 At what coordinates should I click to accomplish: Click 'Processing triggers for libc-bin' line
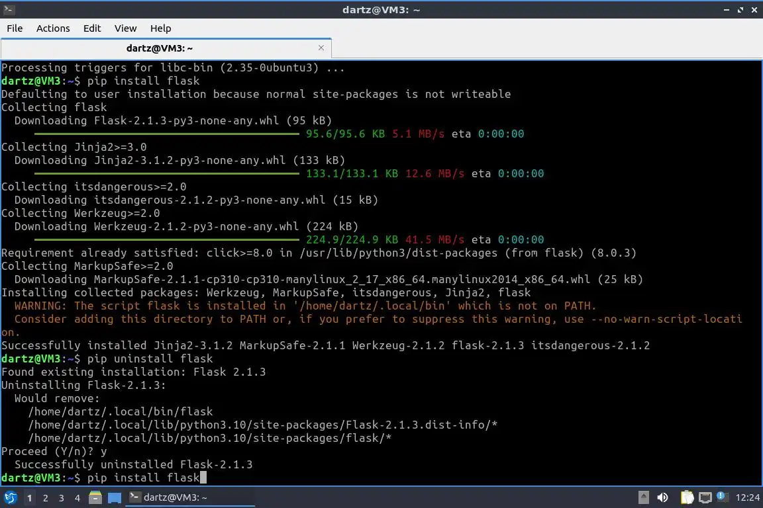click(x=173, y=67)
